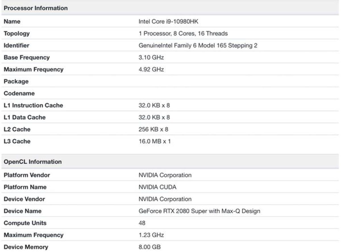The height and width of the screenshot is (252, 341).
Task: Click the L1 Instruction Cache label
Action: click(x=33, y=105)
